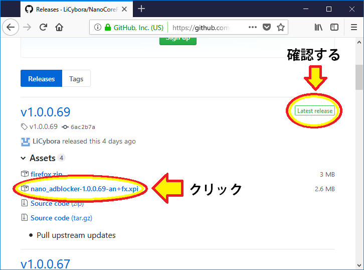Open a new tab with plus button

[x=141, y=9]
